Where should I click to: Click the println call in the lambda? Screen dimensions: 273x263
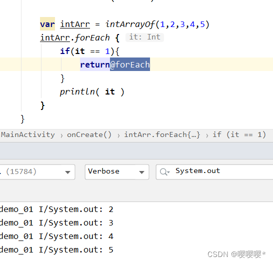(x=77, y=91)
